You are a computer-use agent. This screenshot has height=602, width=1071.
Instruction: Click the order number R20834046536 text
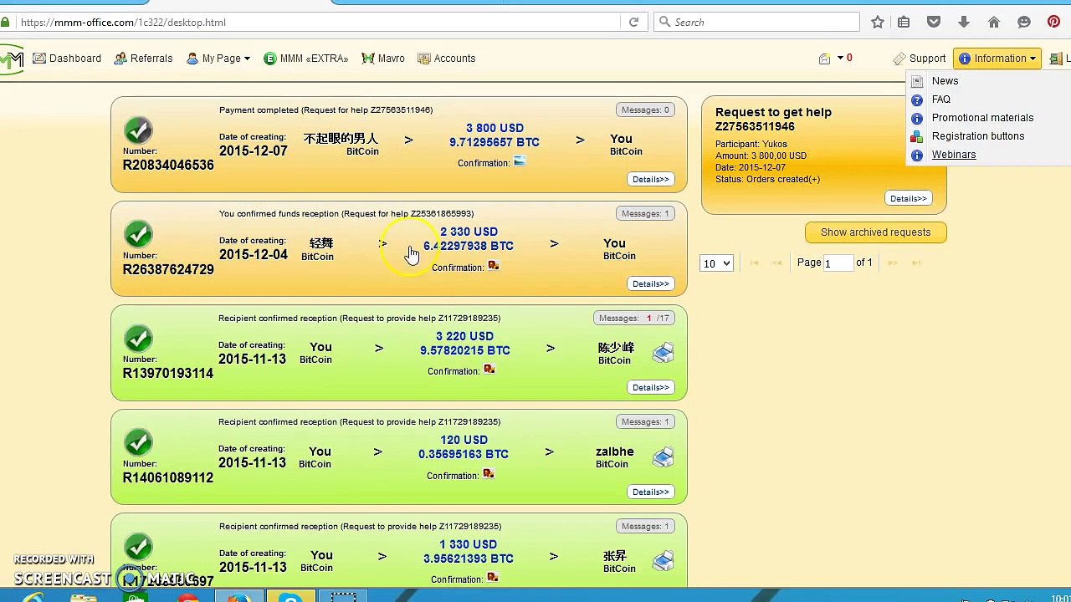pyautogui.click(x=168, y=166)
